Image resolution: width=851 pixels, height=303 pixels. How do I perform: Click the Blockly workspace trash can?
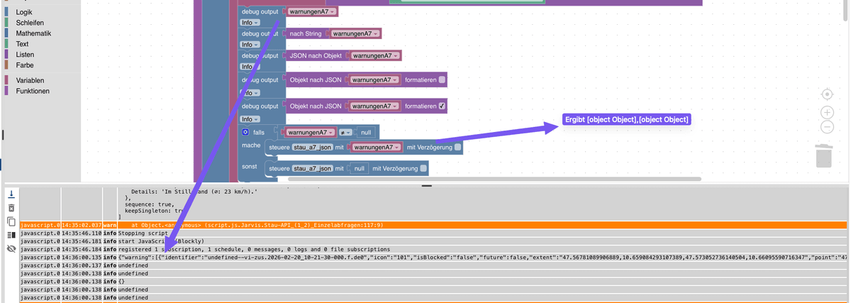823,154
